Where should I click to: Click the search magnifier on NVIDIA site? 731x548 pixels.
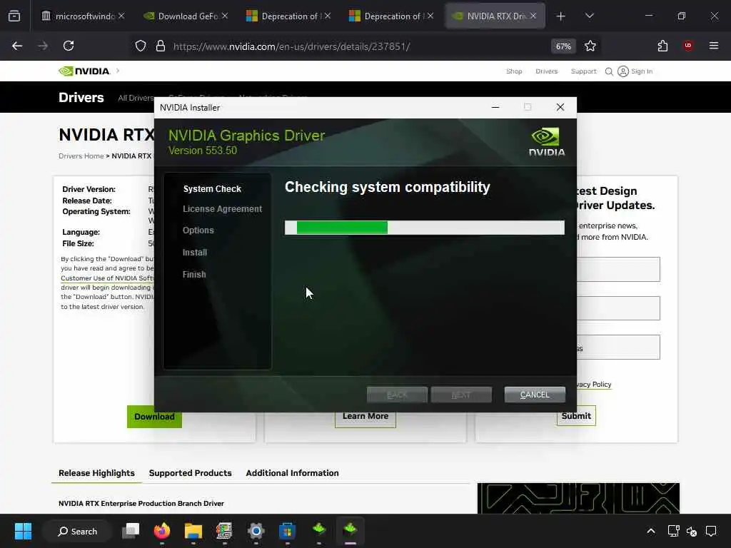(x=609, y=71)
